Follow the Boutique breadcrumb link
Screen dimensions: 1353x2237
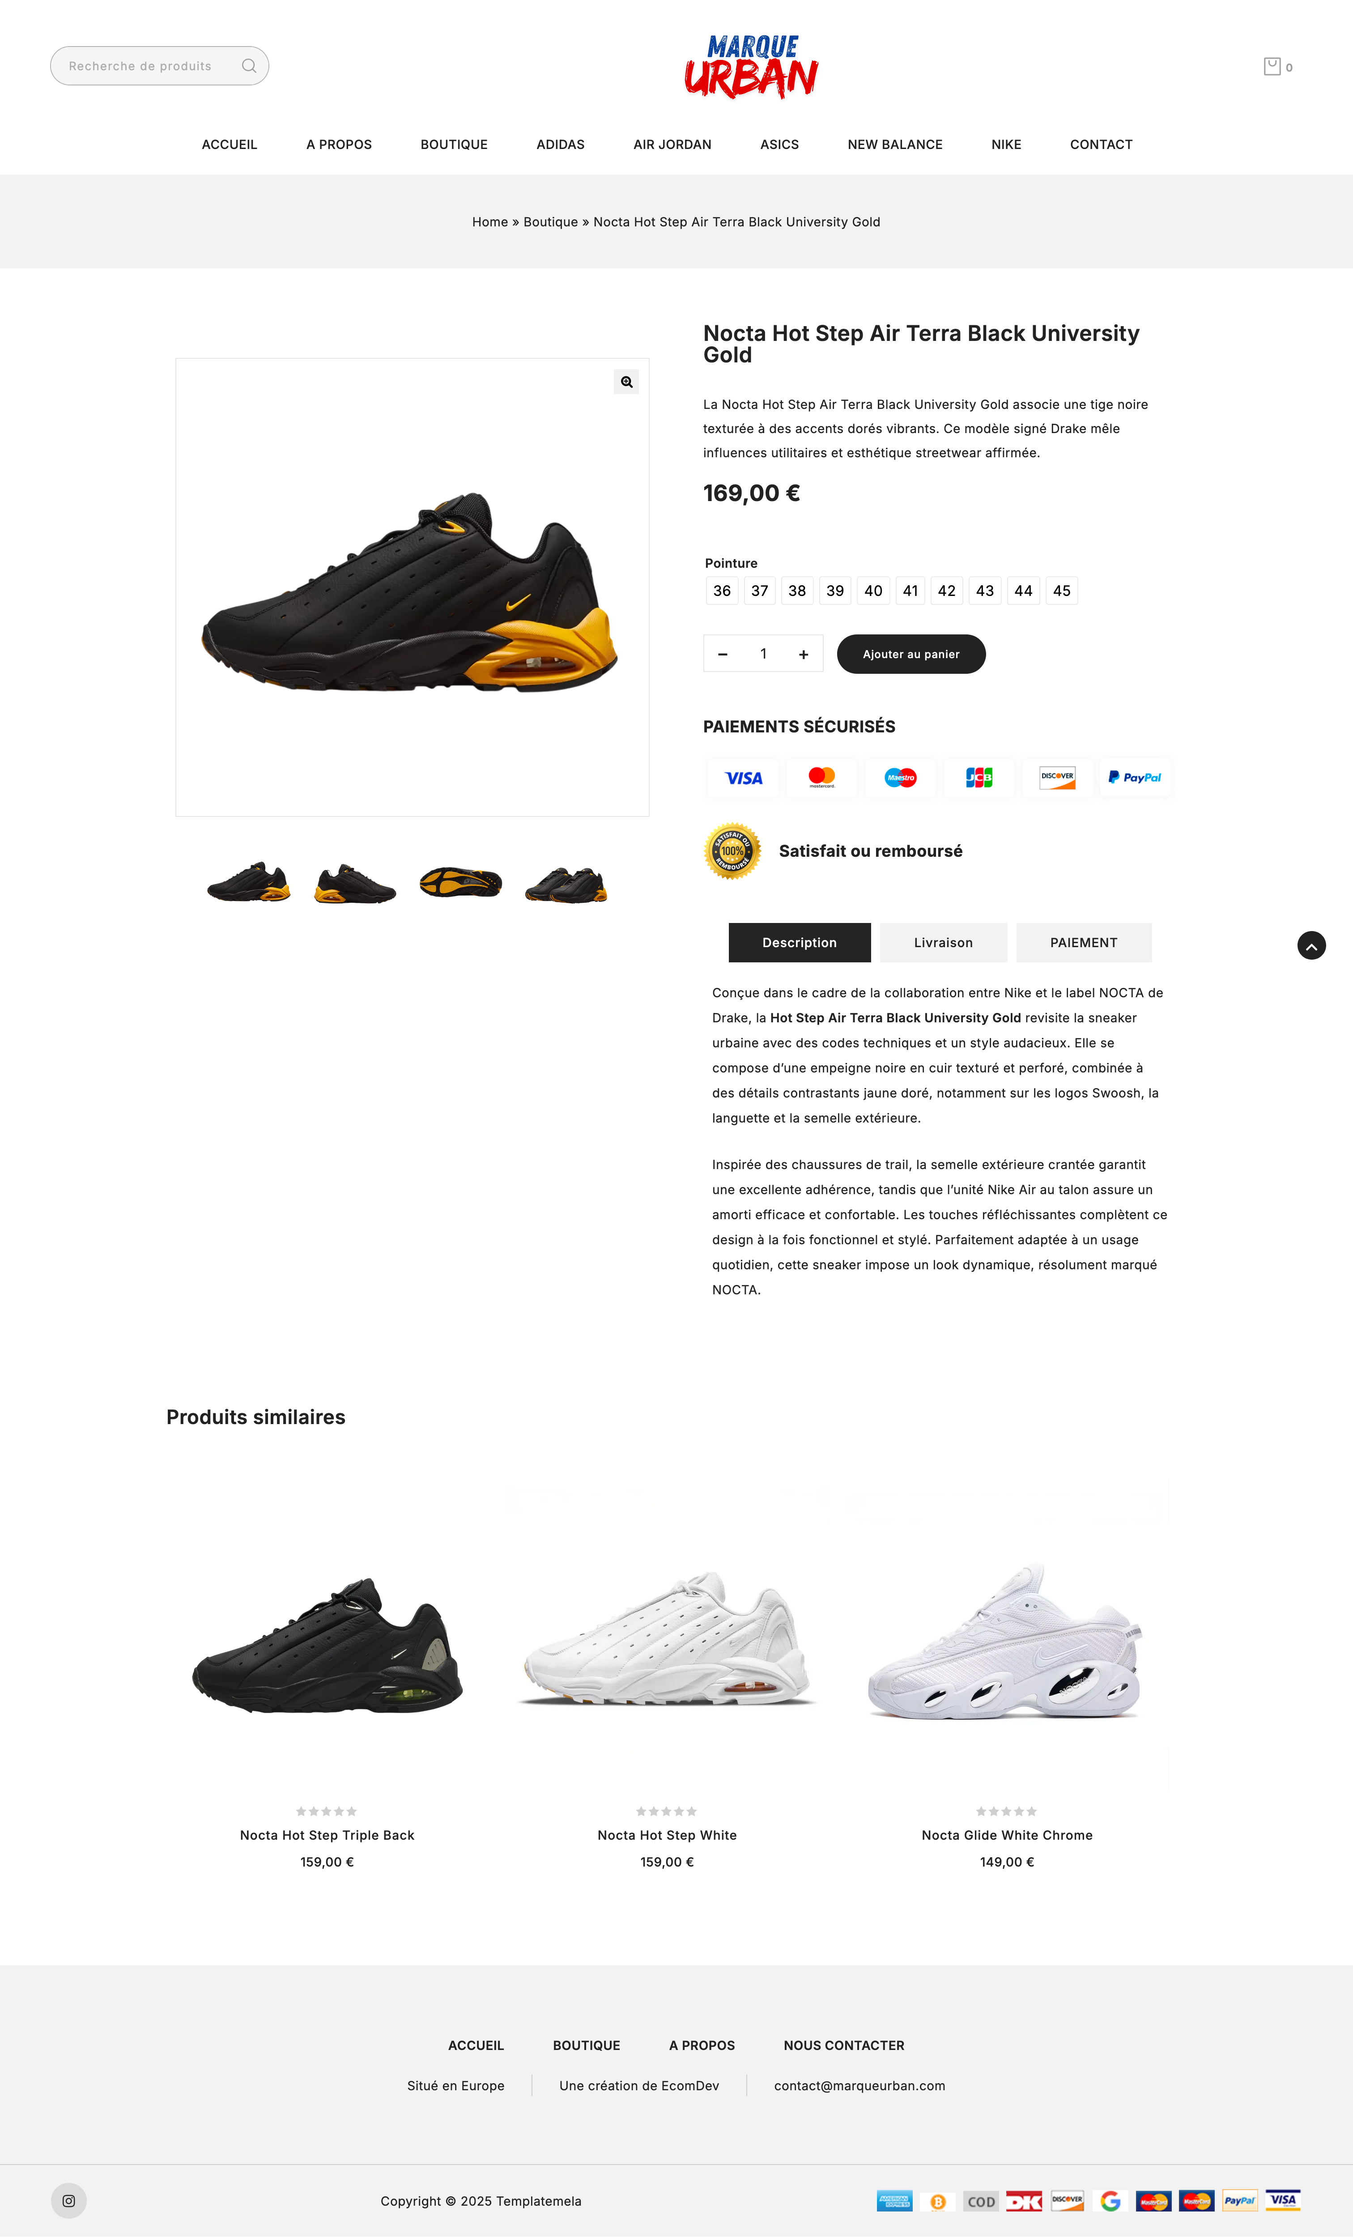pos(550,222)
